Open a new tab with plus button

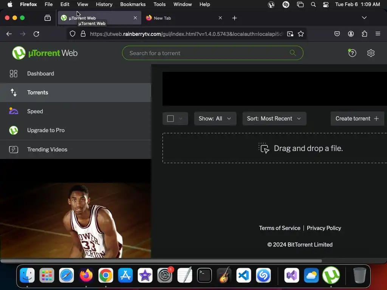pyautogui.click(x=234, y=18)
